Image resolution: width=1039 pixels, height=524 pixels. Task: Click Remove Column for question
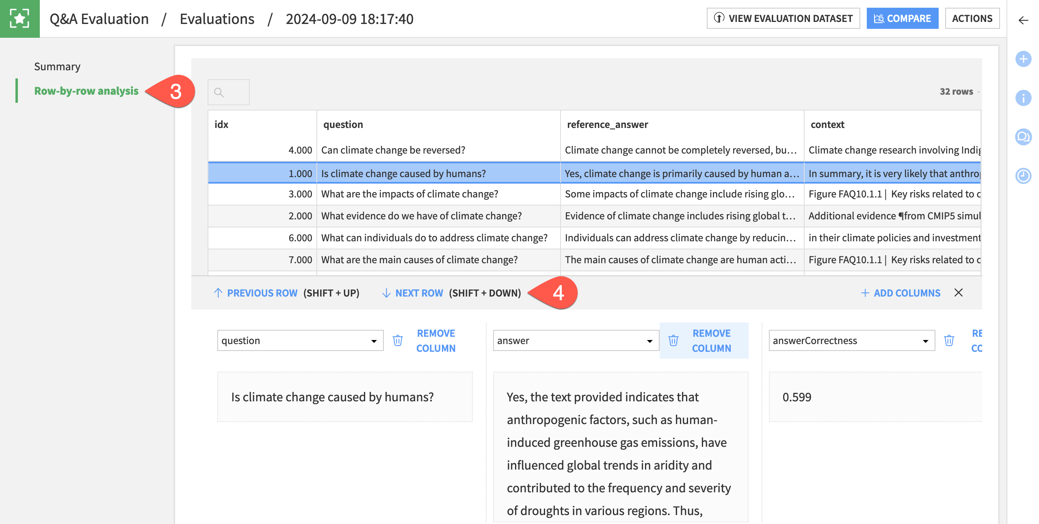(436, 340)
